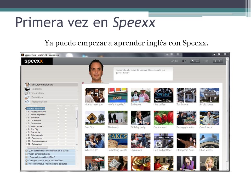Tick first checkbox for Mi curso de idiomas row

tap(58, 109)
